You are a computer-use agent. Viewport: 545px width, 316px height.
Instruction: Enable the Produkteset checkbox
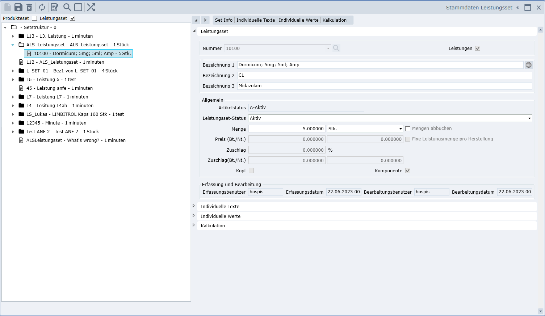[34, 18]
